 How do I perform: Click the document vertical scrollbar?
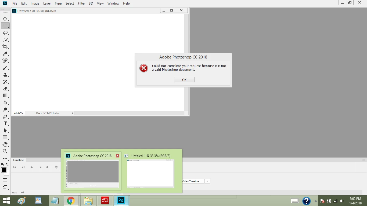[186, 62]
